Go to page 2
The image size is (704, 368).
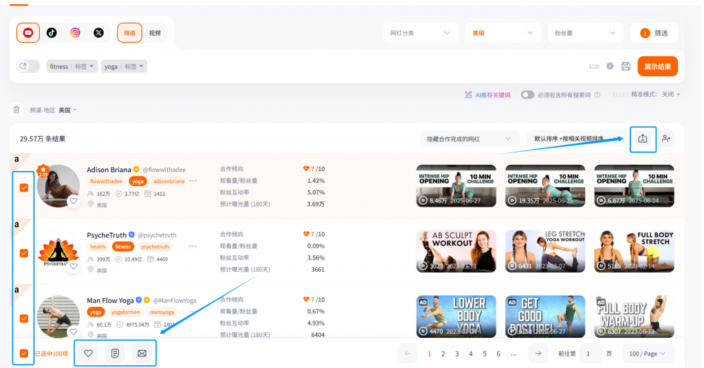point(443,354)
